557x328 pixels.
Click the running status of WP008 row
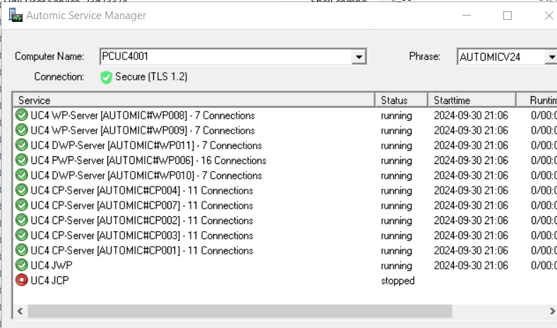pyautogui.click(x=397, y=116)
